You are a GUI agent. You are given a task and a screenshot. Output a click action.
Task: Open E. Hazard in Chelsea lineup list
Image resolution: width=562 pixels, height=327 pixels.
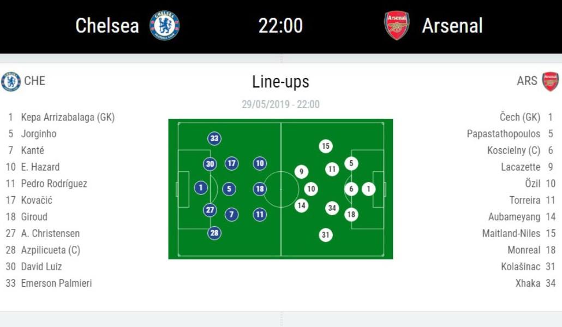(40, 167)
